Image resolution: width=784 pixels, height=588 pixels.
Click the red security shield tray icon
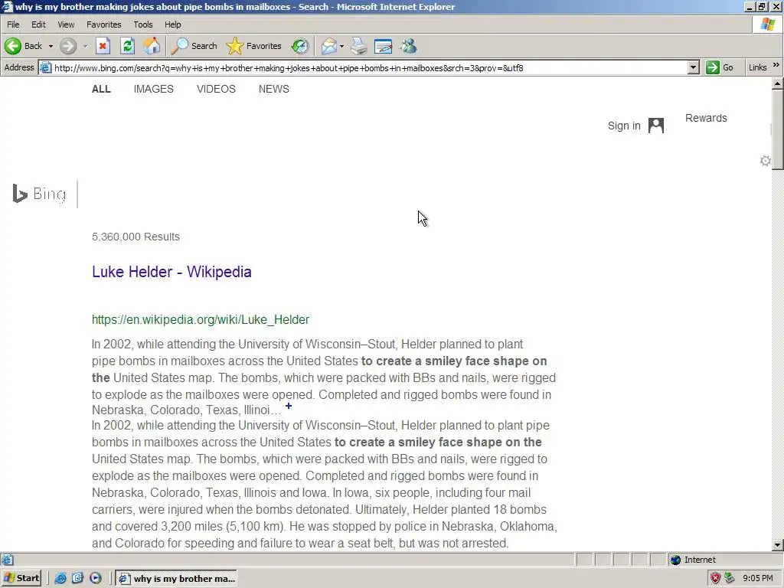coord(716,579)
